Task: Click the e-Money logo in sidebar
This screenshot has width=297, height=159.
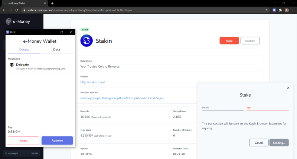Action: (x=18, y=22)
